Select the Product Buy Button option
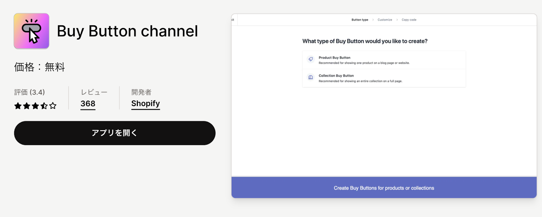Image resolution: width=542 pixels, height=217 pixels. coord(384,60)
